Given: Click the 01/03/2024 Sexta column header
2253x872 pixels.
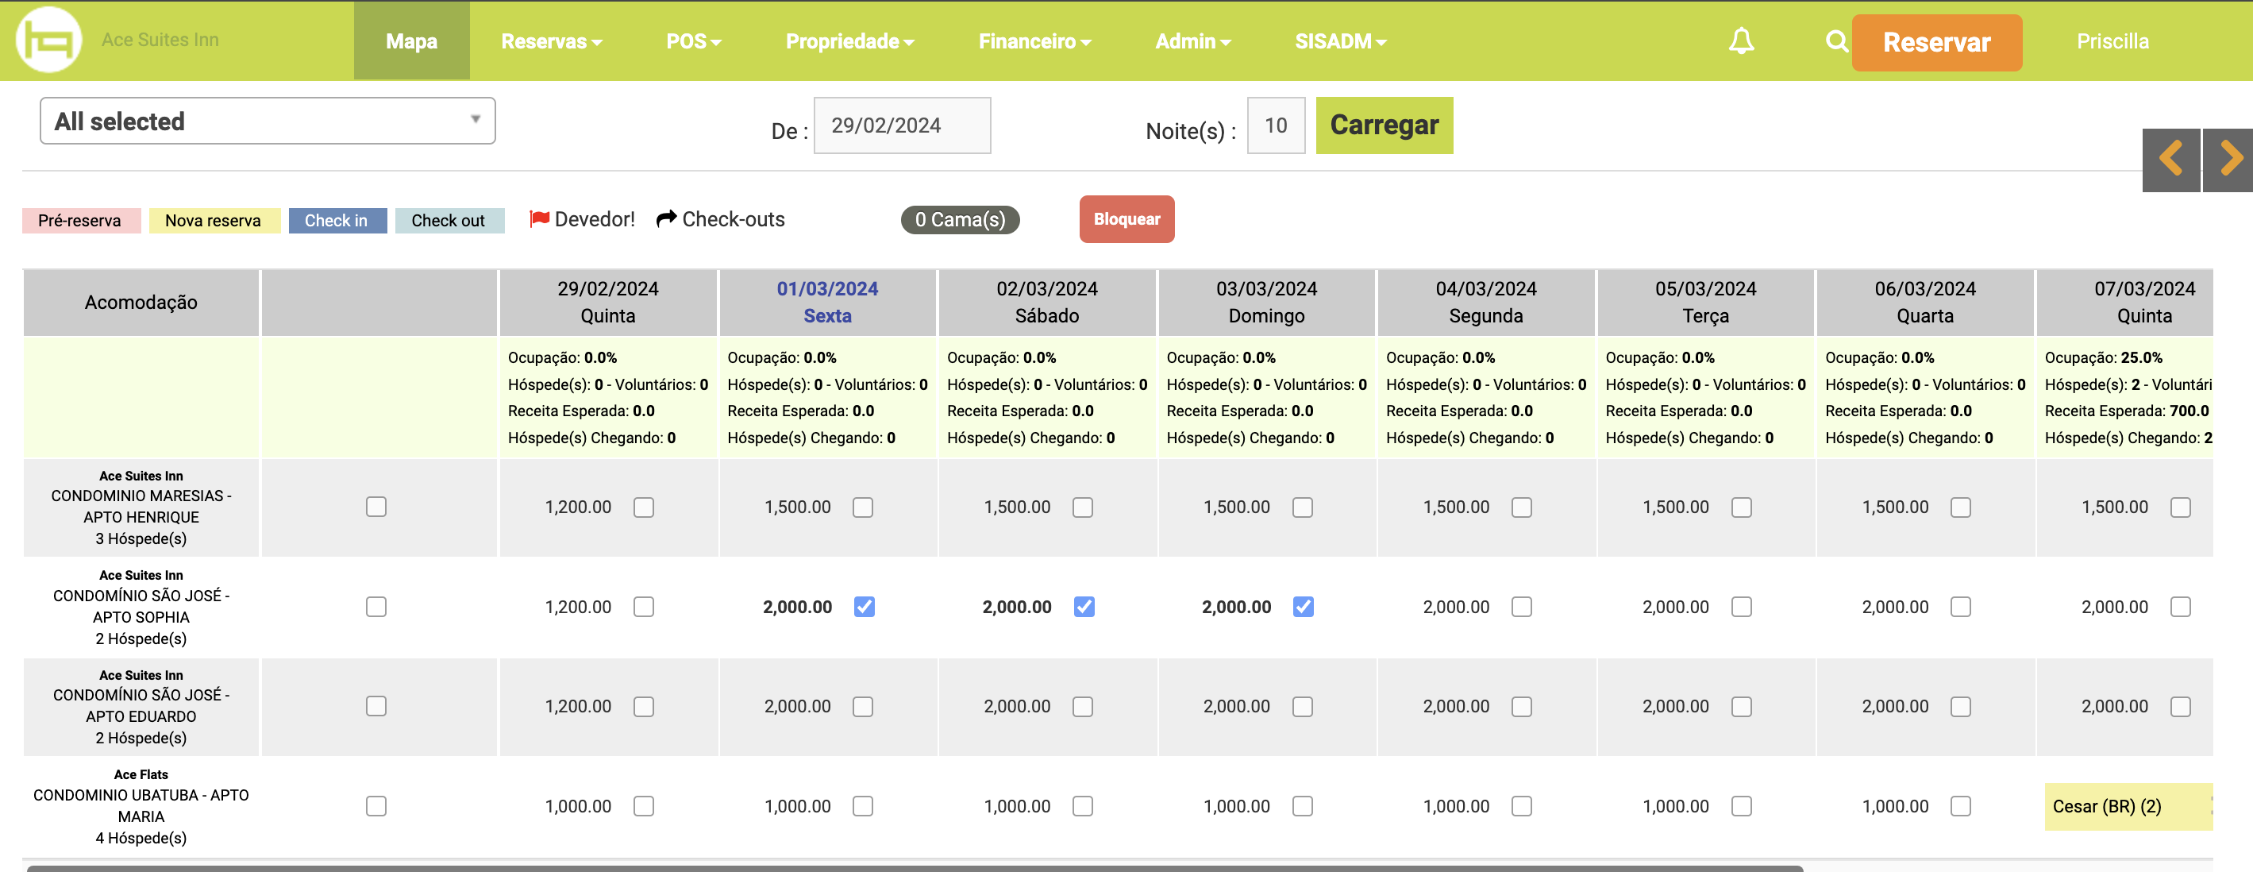Looking at the screenshot, I should click(827, 302).
